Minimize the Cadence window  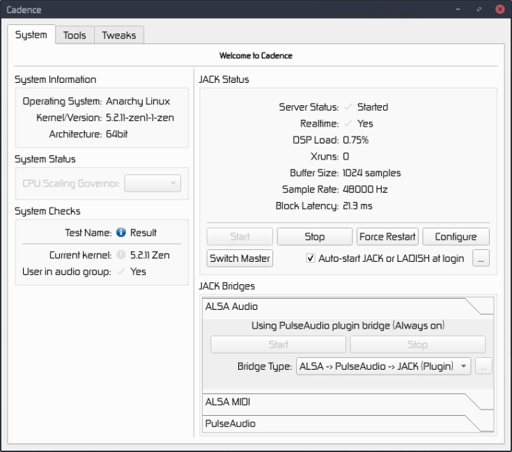coord(458,10)
